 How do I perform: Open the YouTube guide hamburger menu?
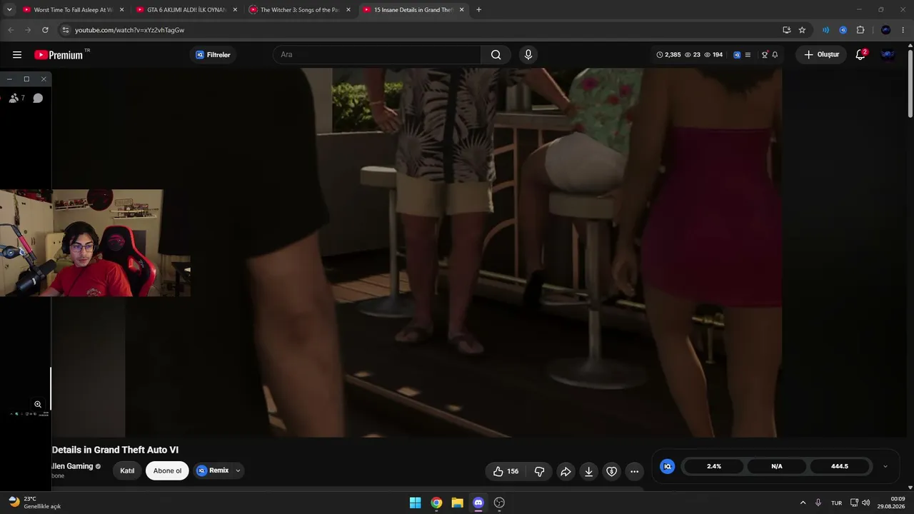coord(17,55)
